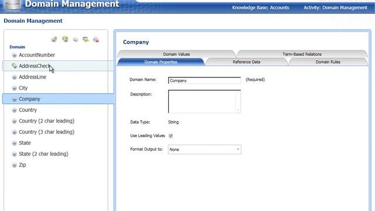
Task: Switch to the Term-Based Relations tab
Action: click(302, 54)
